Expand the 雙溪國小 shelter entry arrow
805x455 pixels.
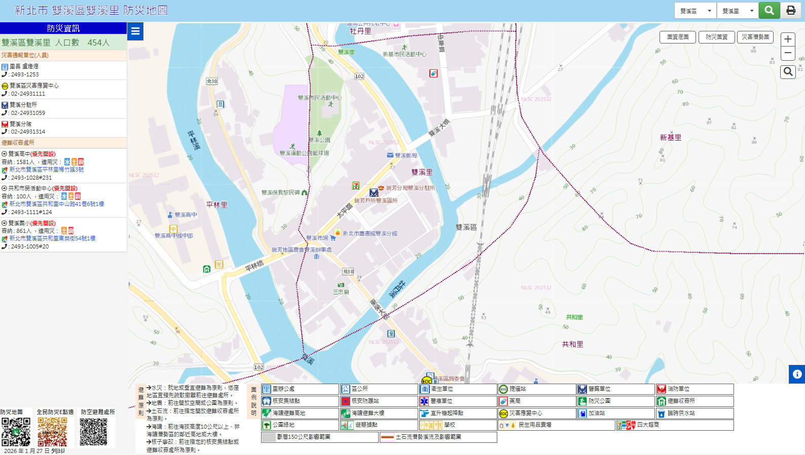(x=4, y=223)
